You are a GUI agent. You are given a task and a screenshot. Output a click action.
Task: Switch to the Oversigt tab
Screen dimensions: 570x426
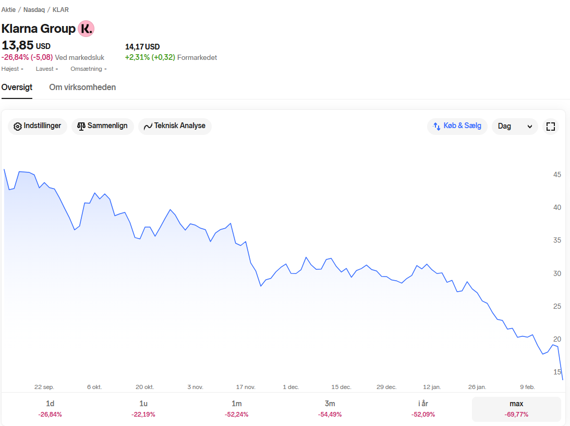point(17,87)
